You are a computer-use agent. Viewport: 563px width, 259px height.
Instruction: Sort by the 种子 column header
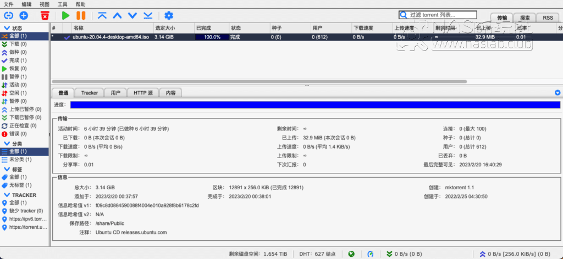point(290,28)
